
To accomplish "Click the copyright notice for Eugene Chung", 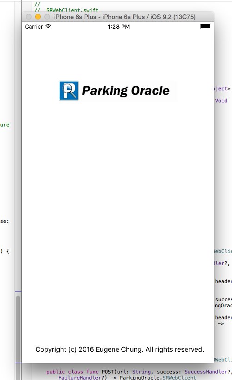I will tap(120, 349).
